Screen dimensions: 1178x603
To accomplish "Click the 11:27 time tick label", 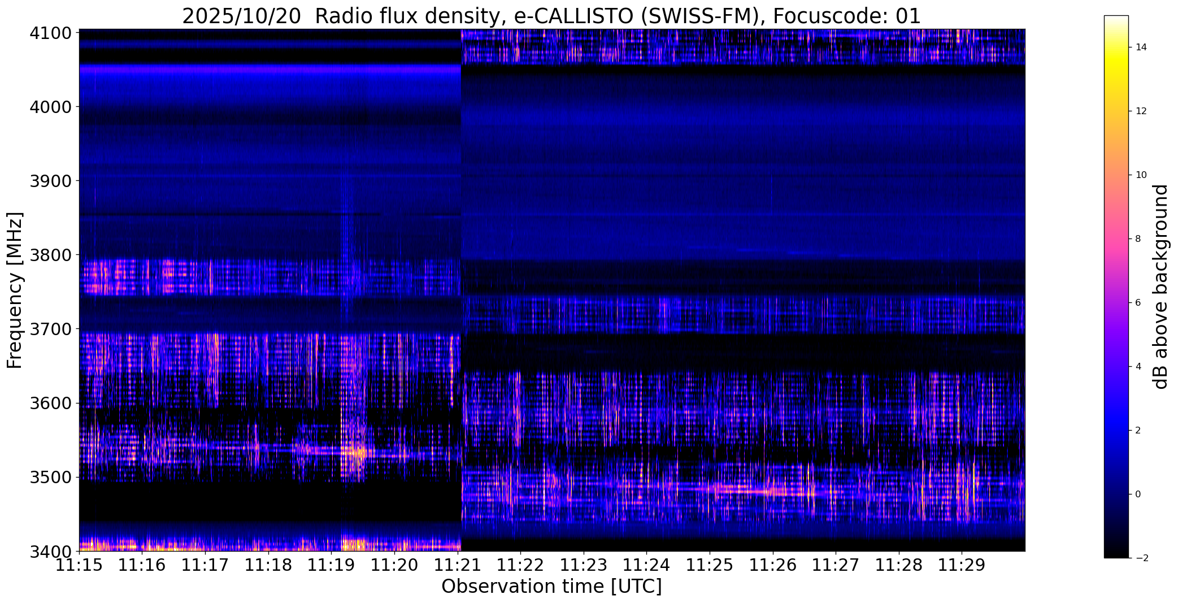I will 836,565.
